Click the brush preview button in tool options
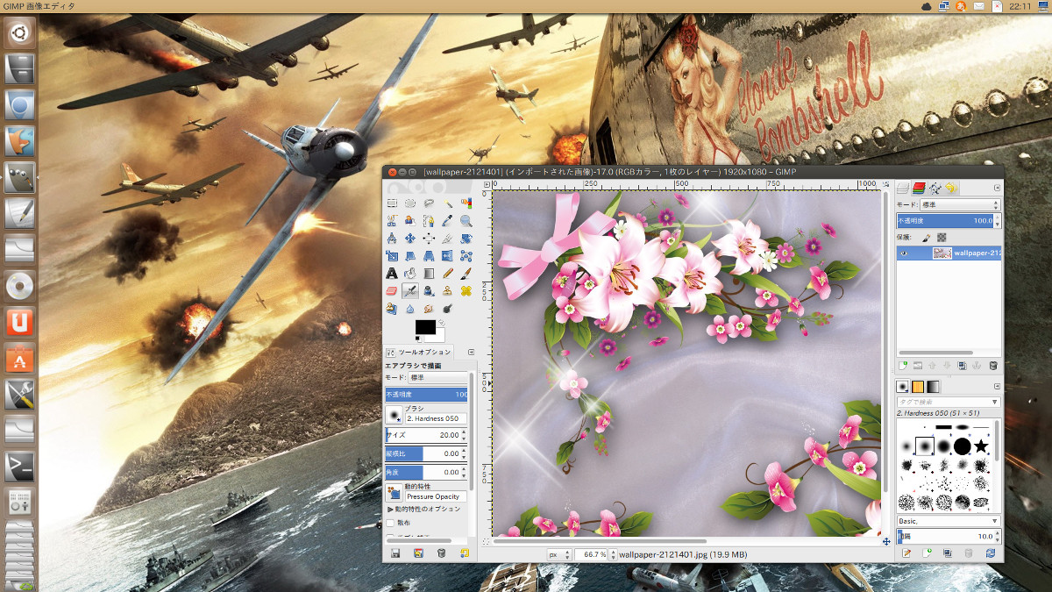This screenshot has width=1052, height=592. (394, 414)
